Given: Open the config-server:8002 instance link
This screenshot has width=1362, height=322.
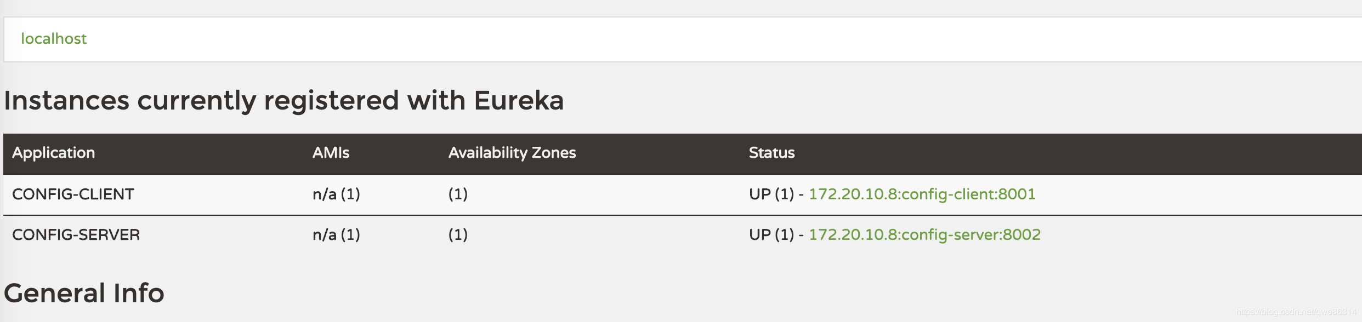Looking at the screenshot, I should (x=924, y=235).
